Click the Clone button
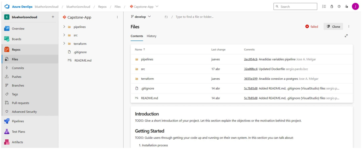Screen dimensions: 363x151 pos(333,27)
